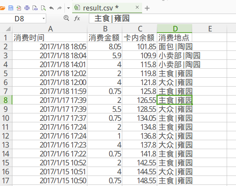Select column B header
This screenshot has width=236, height=186.
point(105,28)
